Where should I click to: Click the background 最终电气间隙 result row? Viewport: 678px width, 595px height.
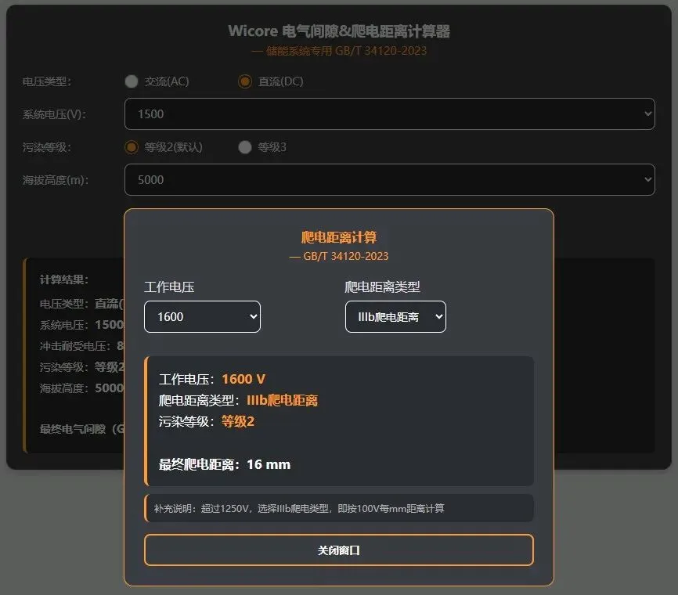[x=81, y=429]
